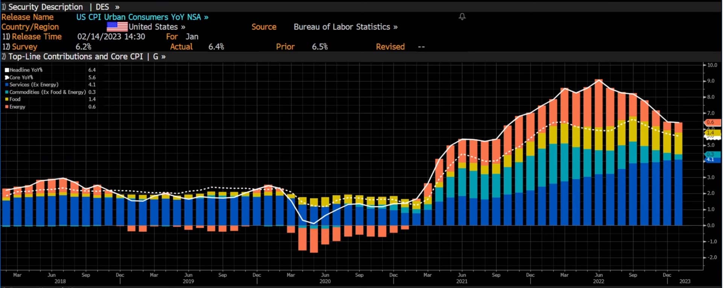The width and height of the screenshot is (723, 288).
Task: Click the 2023 year label on the x-axis
Action: (x=685, y=281)
